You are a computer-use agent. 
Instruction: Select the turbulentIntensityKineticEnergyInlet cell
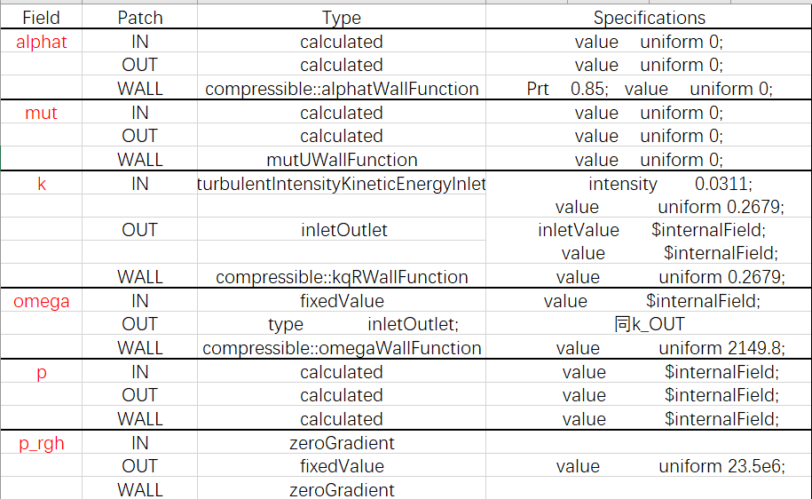[x=342, y=184]
